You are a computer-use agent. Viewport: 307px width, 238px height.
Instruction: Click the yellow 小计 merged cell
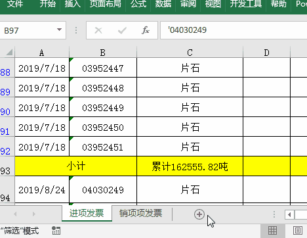pyautogui.click(x=75, y=166)
